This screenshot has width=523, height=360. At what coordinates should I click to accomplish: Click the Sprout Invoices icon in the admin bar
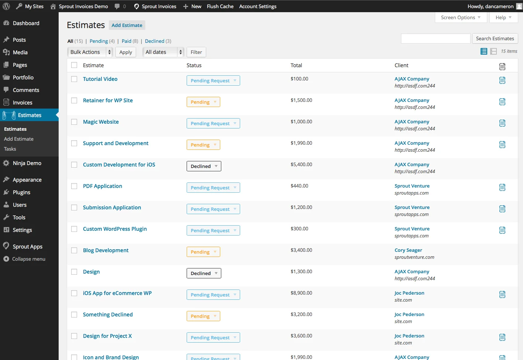[x=136, y=6]
